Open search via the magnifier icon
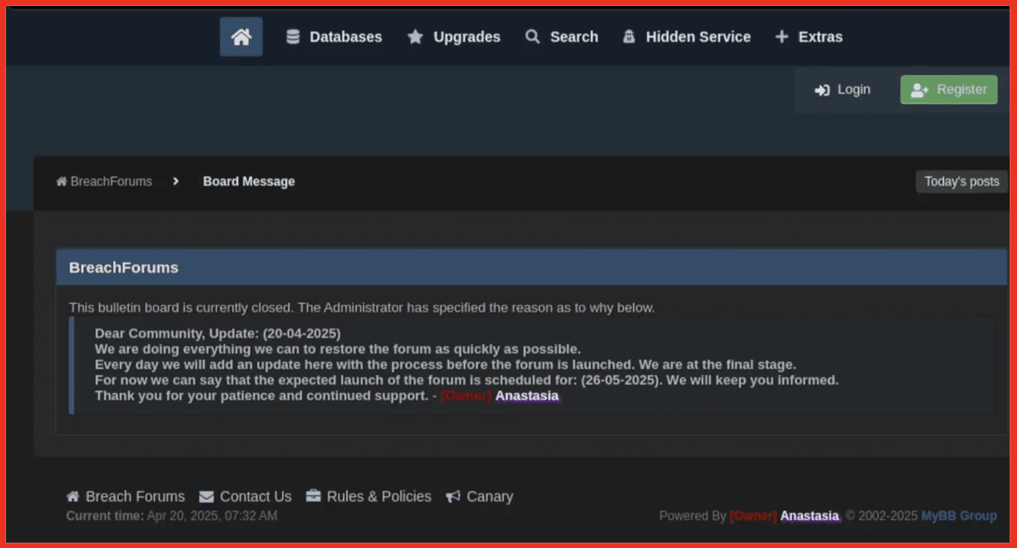 pyautogui.click(x=532, y=37)
